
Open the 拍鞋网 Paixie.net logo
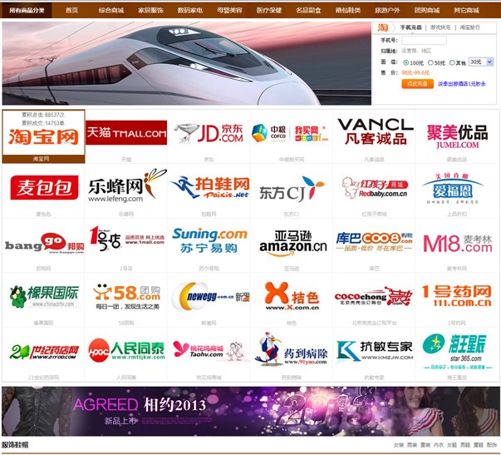[x=210, y=187]
